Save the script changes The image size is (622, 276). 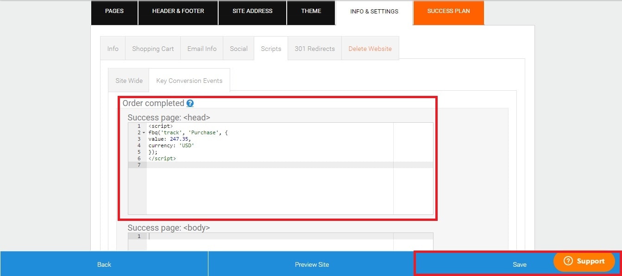pos(519,264)
